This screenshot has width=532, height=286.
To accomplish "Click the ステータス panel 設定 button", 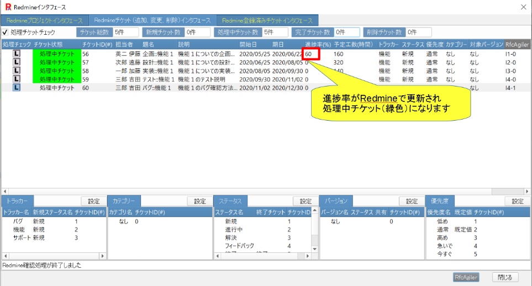I will pos(305,201).
